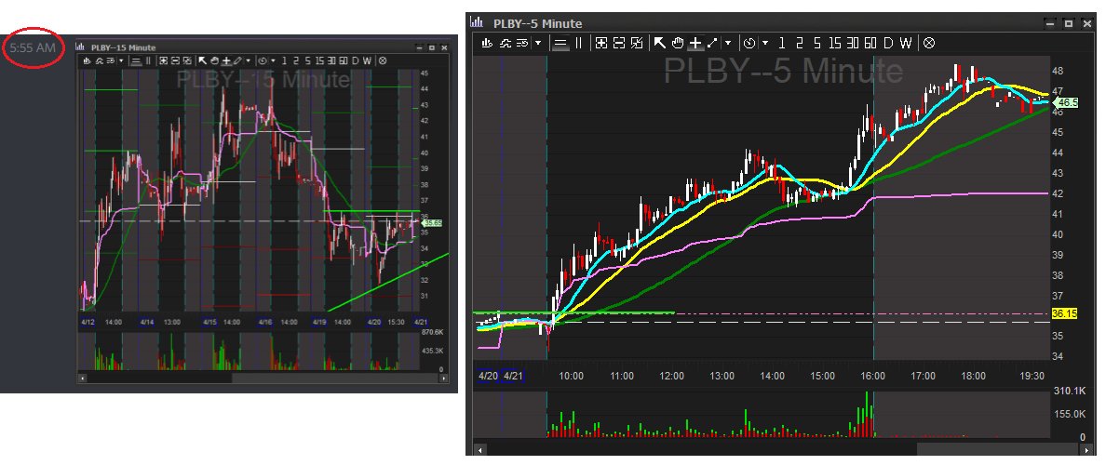Select crosshair tool in 15 Minute window
The image size is (1106, 465).
tap(226, 60)
